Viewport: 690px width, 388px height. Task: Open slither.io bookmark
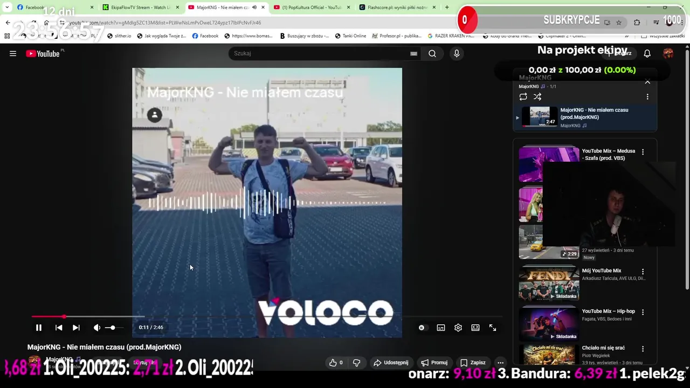tap(119, 36)
